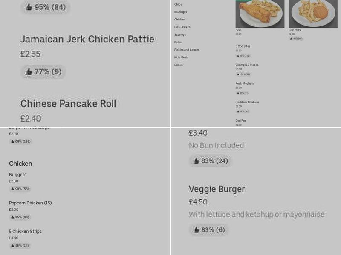Click the Fish Cake photo thumbnail
This screenshot has width=341, height=255.
tap(312, 13)
